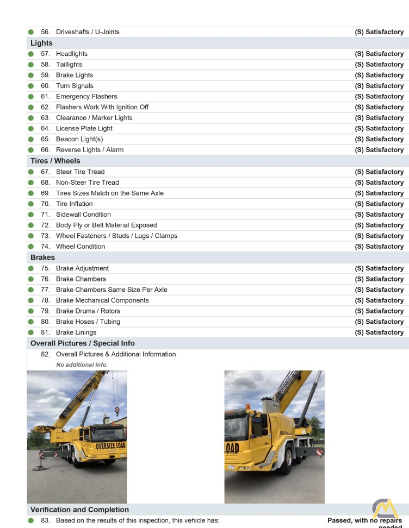Click Satisfactory status on Driveshafts row

point(379,32)
